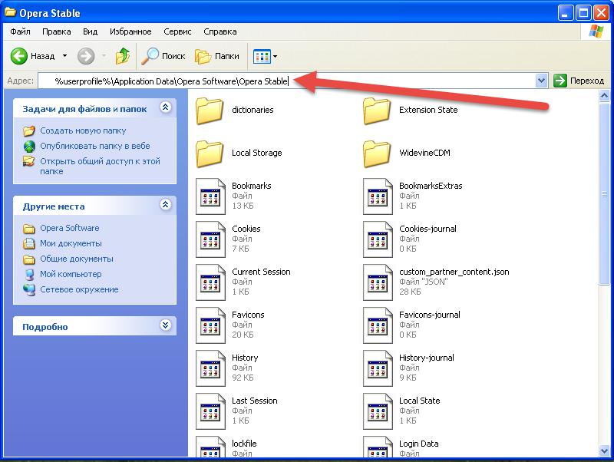Viewport: 614px width, 462px height.
Task: Expand the address bar dropdown list
Action: pyautogui.click(x=541, y=81)
